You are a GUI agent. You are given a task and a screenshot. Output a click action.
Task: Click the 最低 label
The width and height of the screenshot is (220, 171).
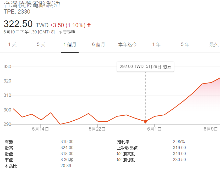(x=9, y=154)
